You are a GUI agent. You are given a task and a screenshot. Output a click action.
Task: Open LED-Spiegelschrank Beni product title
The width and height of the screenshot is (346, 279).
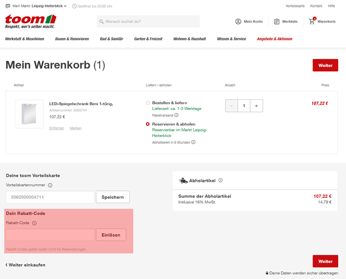coord(81,104)
